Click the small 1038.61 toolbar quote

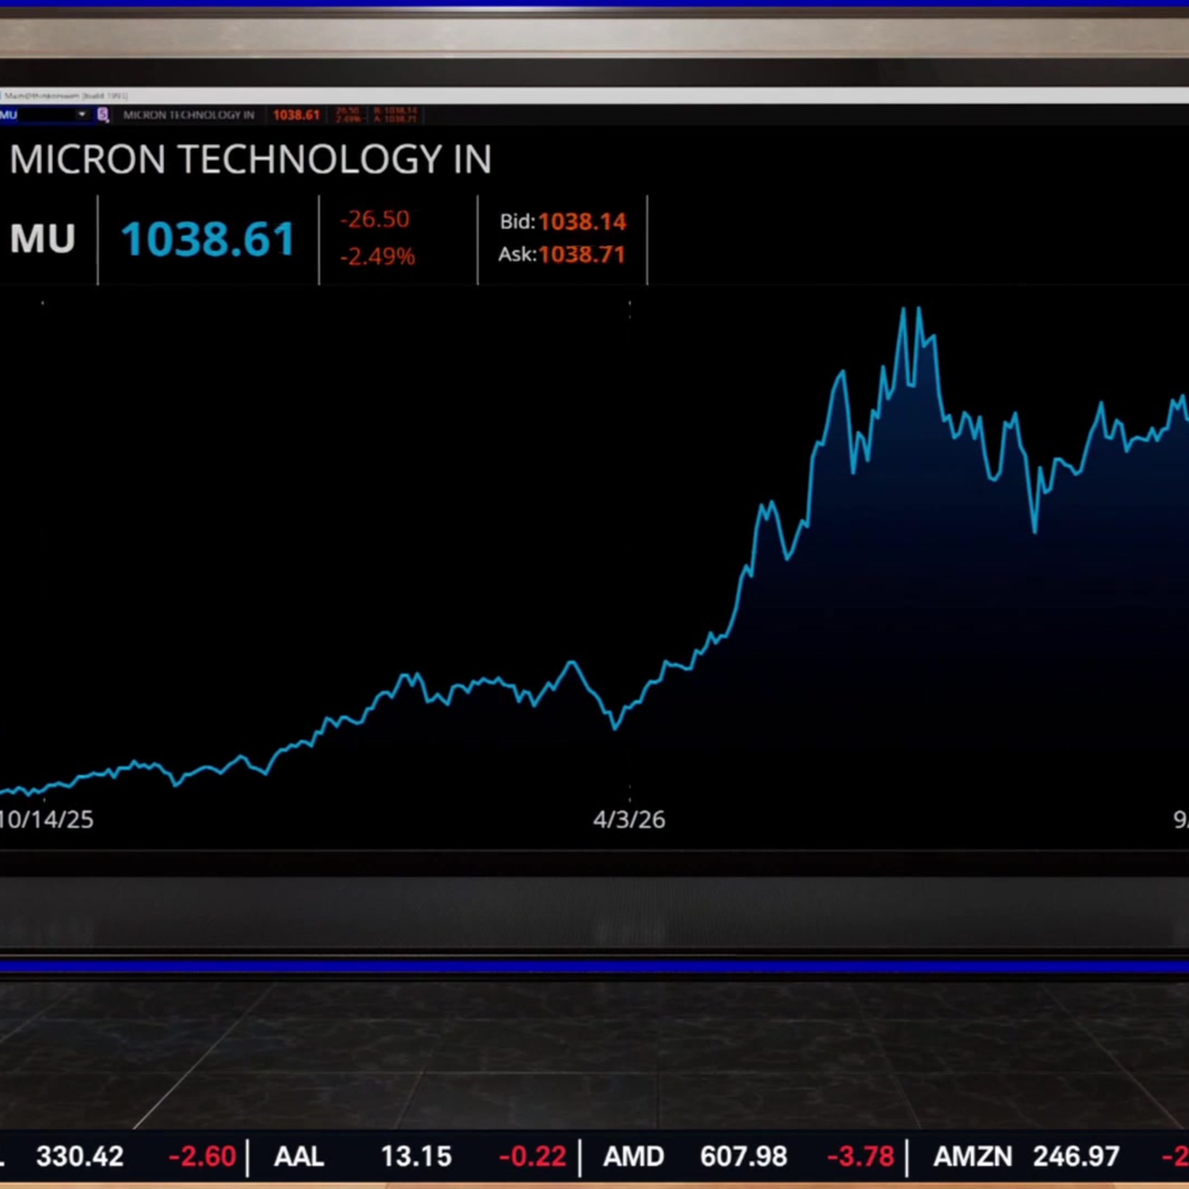[296, 115]
